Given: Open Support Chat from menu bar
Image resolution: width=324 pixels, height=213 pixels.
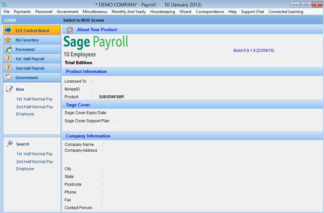Looking at the screenshot, I should (x=253, y=12).
